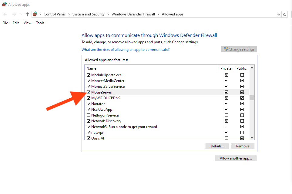Viewport: 292px width, 194px height.
Task: Click the list scrollbar up arrow
Action: (252, 68)
